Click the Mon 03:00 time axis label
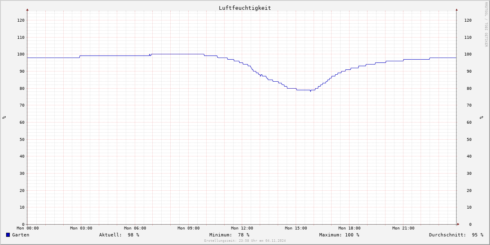Screen dimensions: 490x245 [x=81, y=228]
